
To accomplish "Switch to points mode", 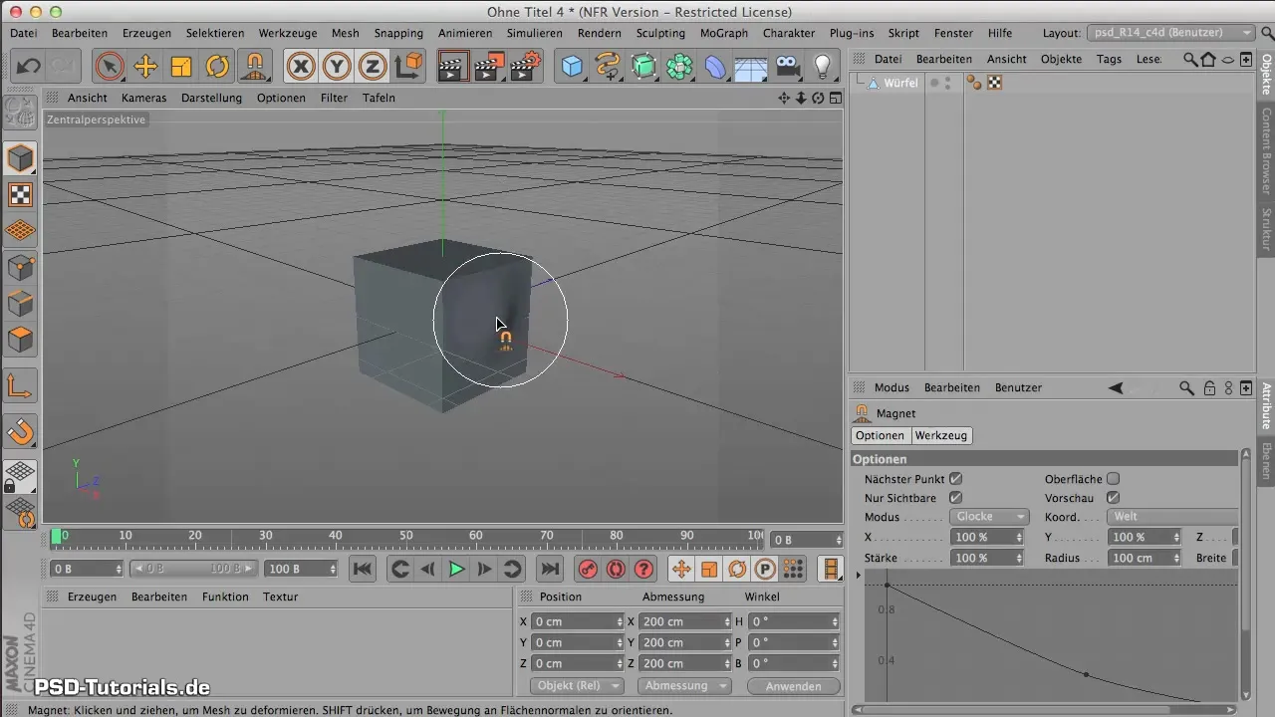I will click(x=21, y=268).
